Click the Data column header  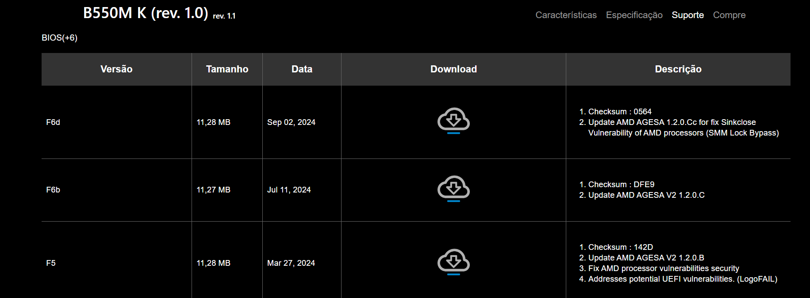[x=302, y=69]
